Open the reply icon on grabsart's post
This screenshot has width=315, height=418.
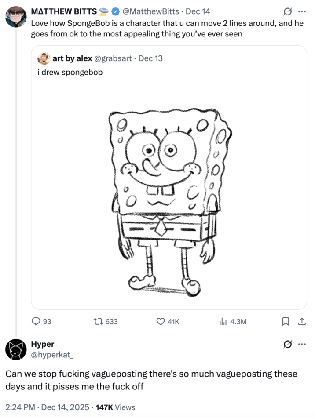[37, 322]
